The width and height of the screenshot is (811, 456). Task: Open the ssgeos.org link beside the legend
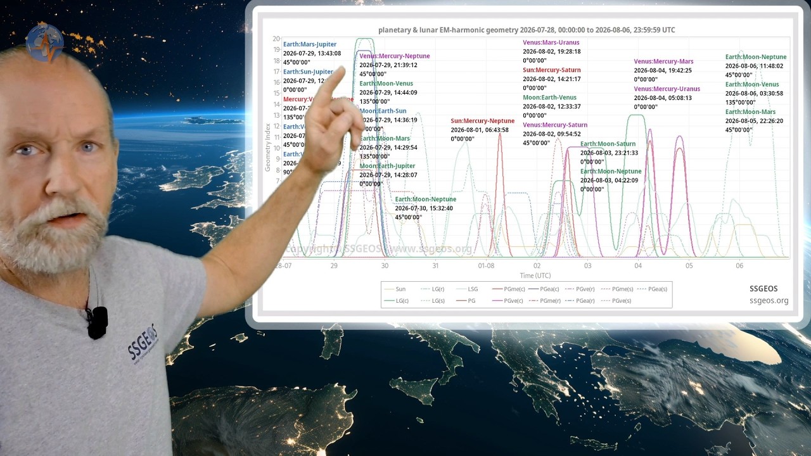[769, 300]
